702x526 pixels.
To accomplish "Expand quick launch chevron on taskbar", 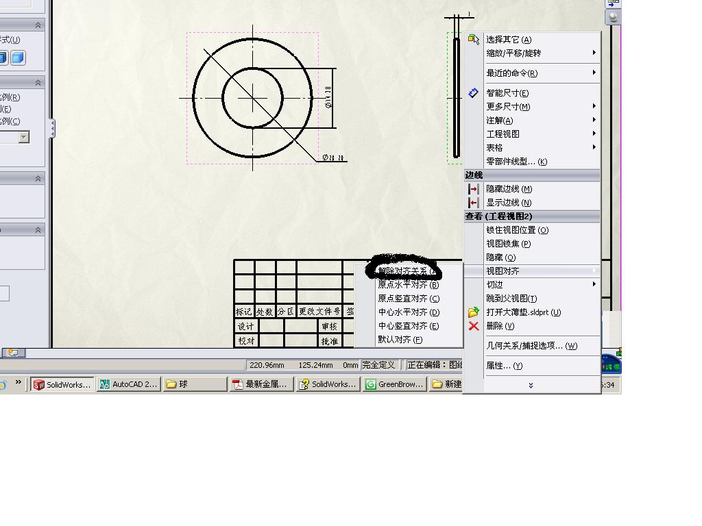I will point(18,381).
